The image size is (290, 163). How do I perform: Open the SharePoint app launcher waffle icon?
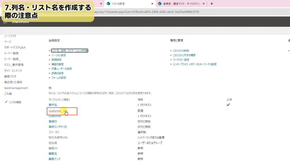[x=5, y=22]
